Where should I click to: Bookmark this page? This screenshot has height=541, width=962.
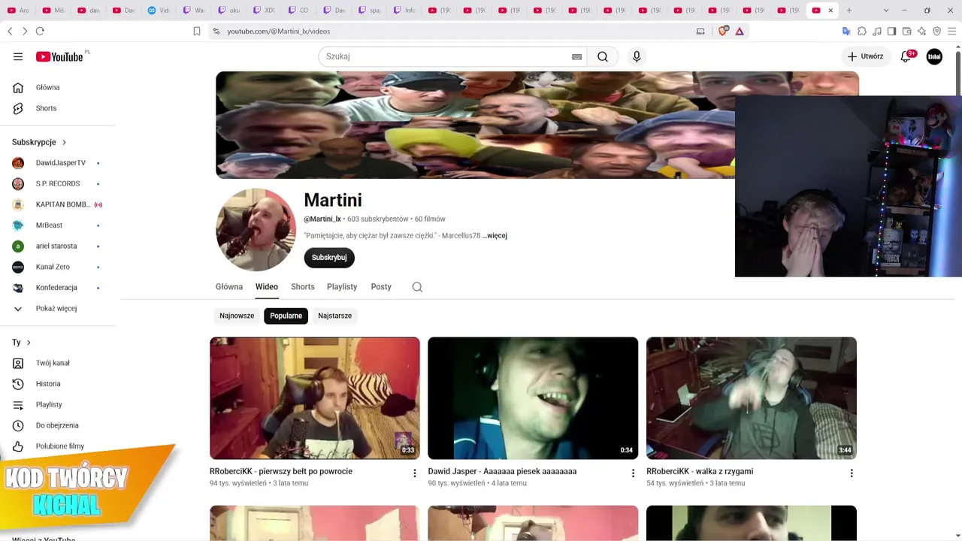click(197, 31)
